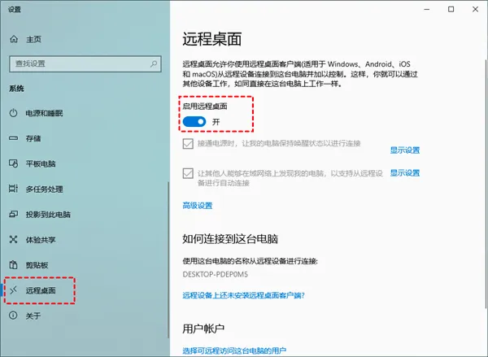Click 远程设备上还未安装远程桌面客户端? link

244,295
